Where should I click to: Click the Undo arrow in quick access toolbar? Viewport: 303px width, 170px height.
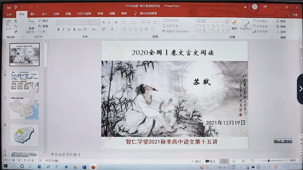tap(22, 7)
